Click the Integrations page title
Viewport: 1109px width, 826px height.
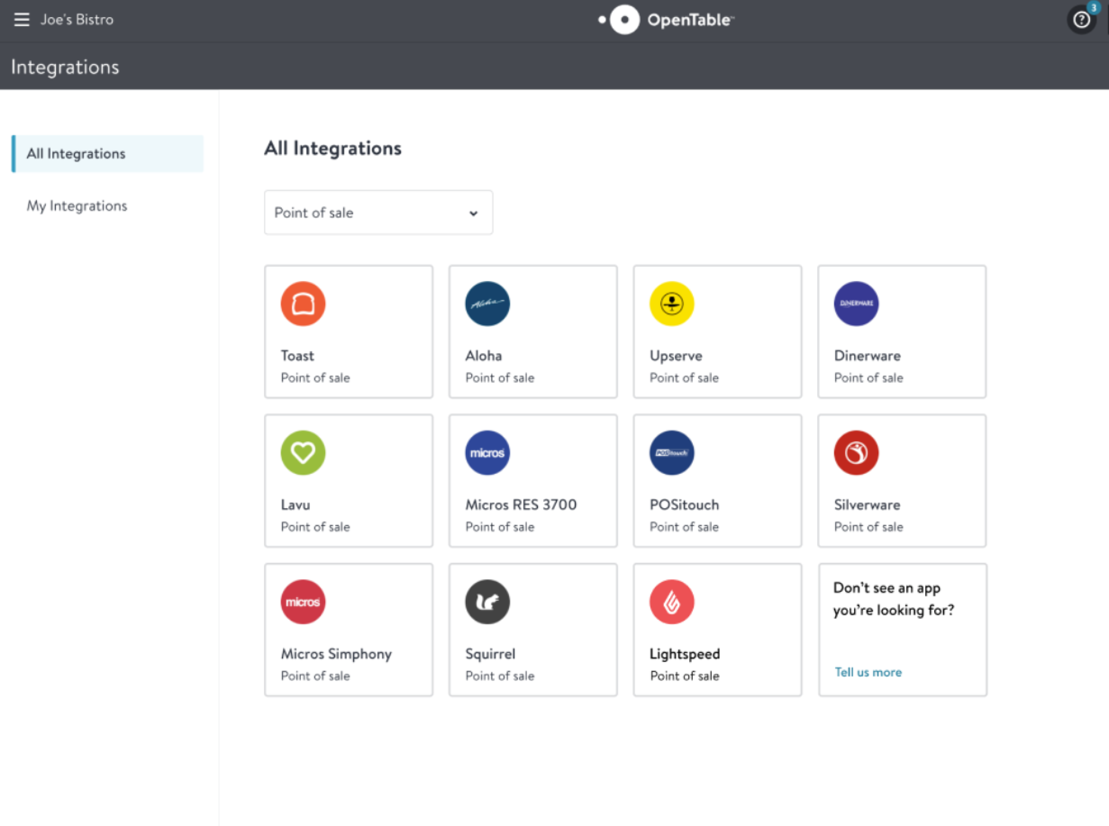click(x=65, y=67)
